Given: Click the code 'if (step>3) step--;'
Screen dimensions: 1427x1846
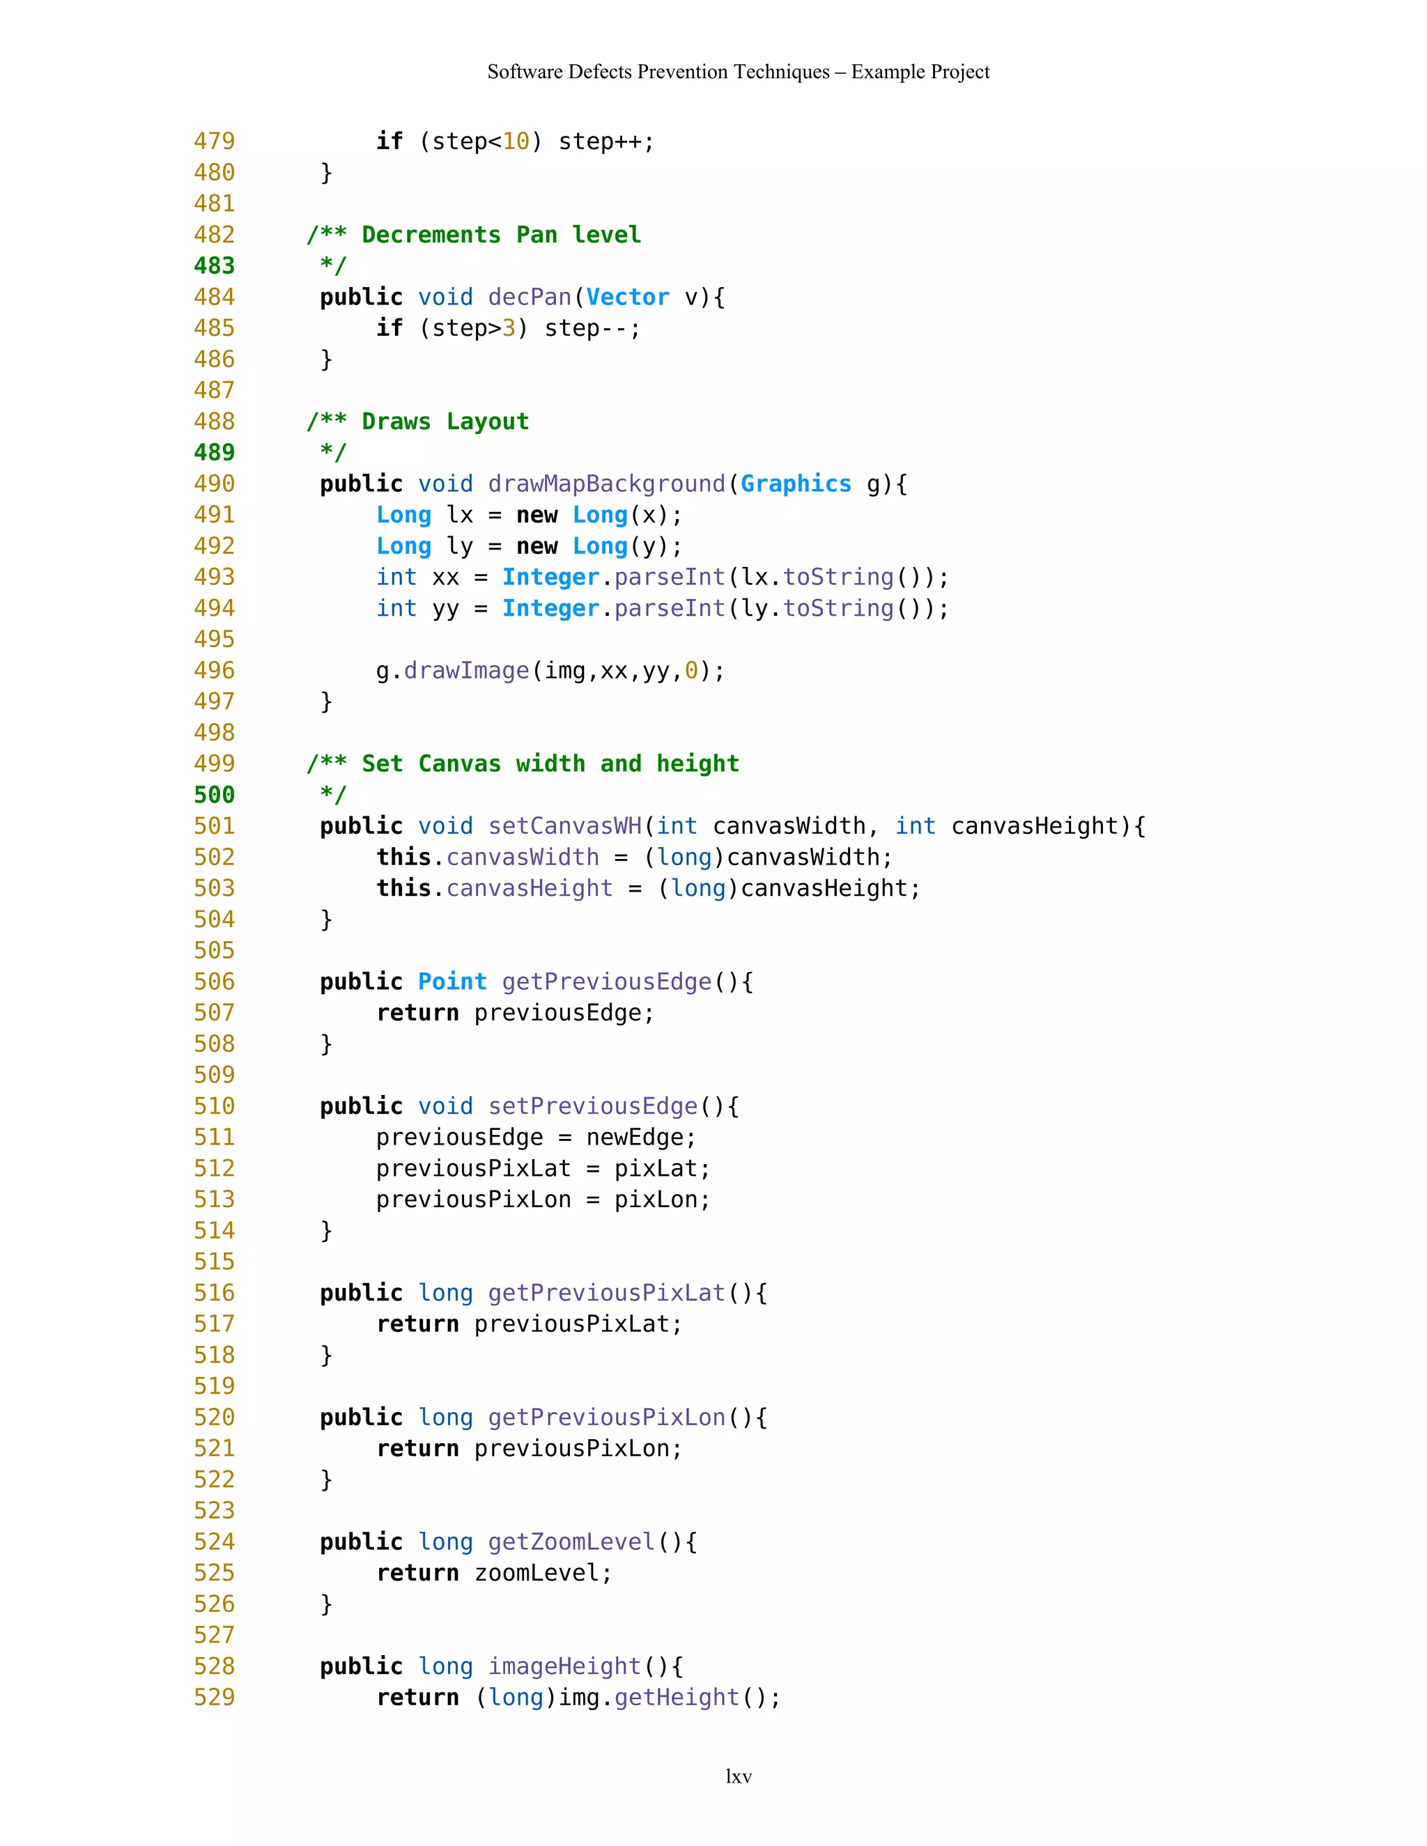Looking at the screenshot, I should [x=508, y=328].
